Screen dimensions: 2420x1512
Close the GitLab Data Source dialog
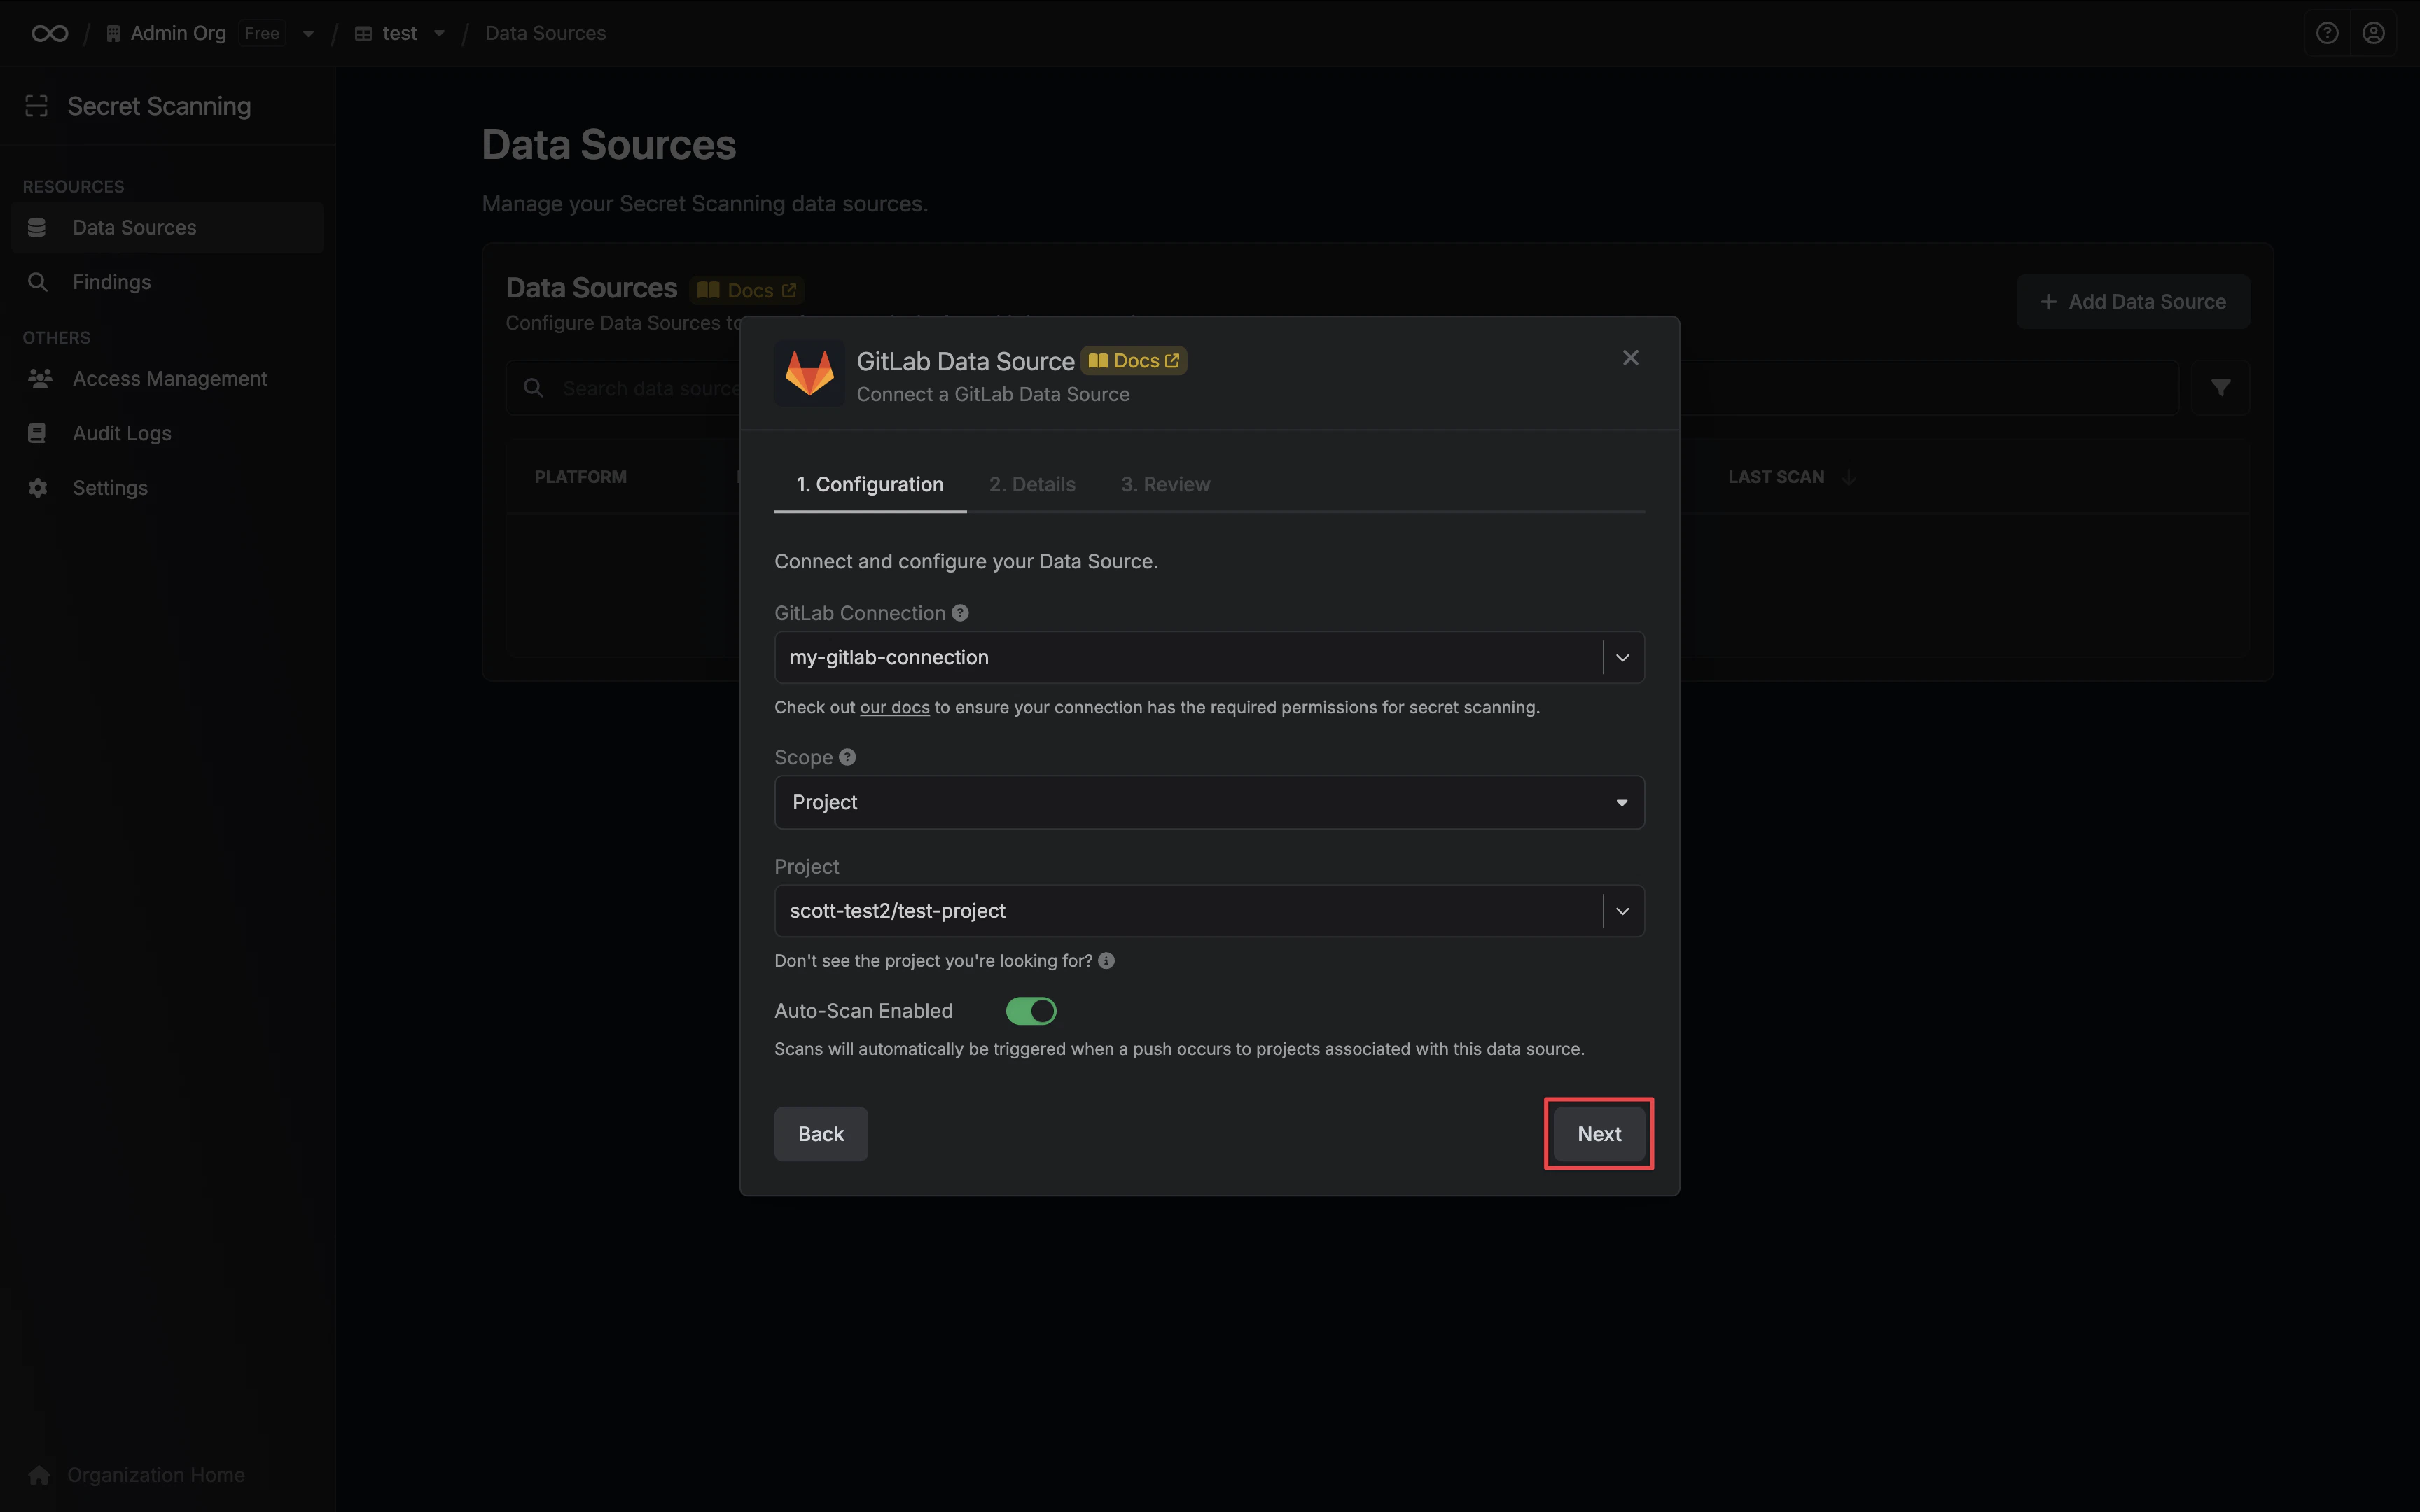click(x=1630, y=358)
